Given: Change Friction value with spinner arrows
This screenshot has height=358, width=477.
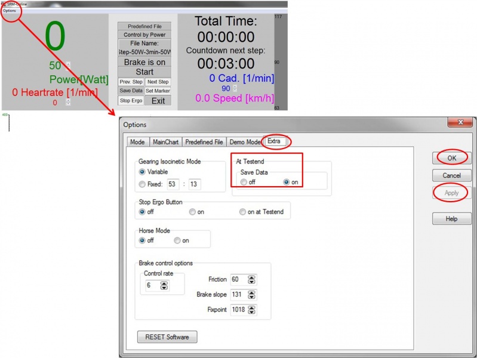Looking at the screenshot, I should coord(252,280).
